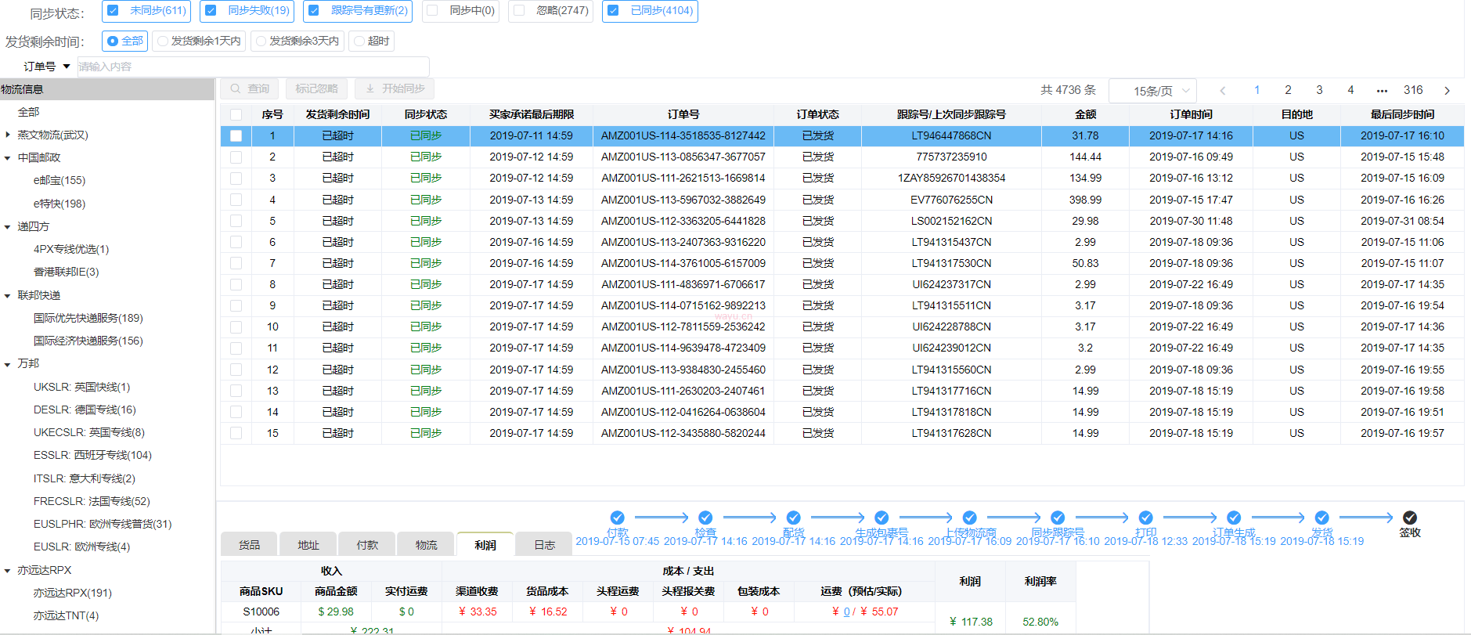This screenshot has width=1471, height=635.
Task: Check the 同步中(0) filter
Action: [x=432, y=10]
